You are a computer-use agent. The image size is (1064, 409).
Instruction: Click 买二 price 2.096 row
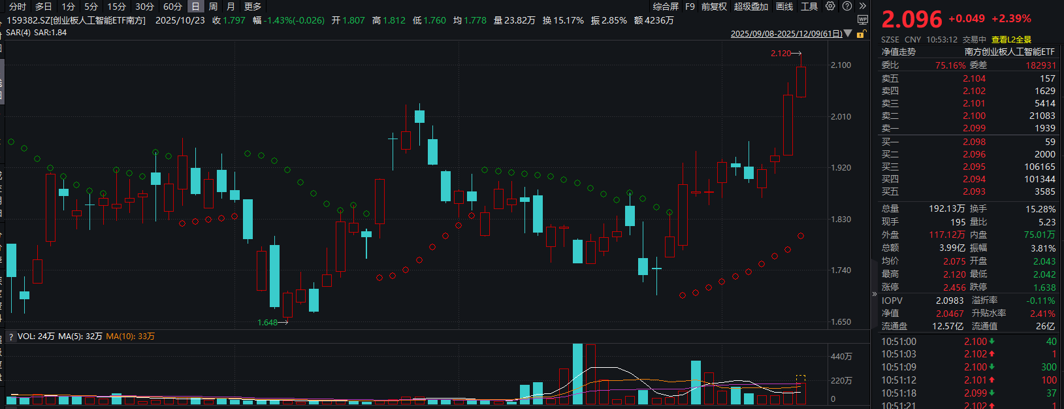tap(968, 154)
